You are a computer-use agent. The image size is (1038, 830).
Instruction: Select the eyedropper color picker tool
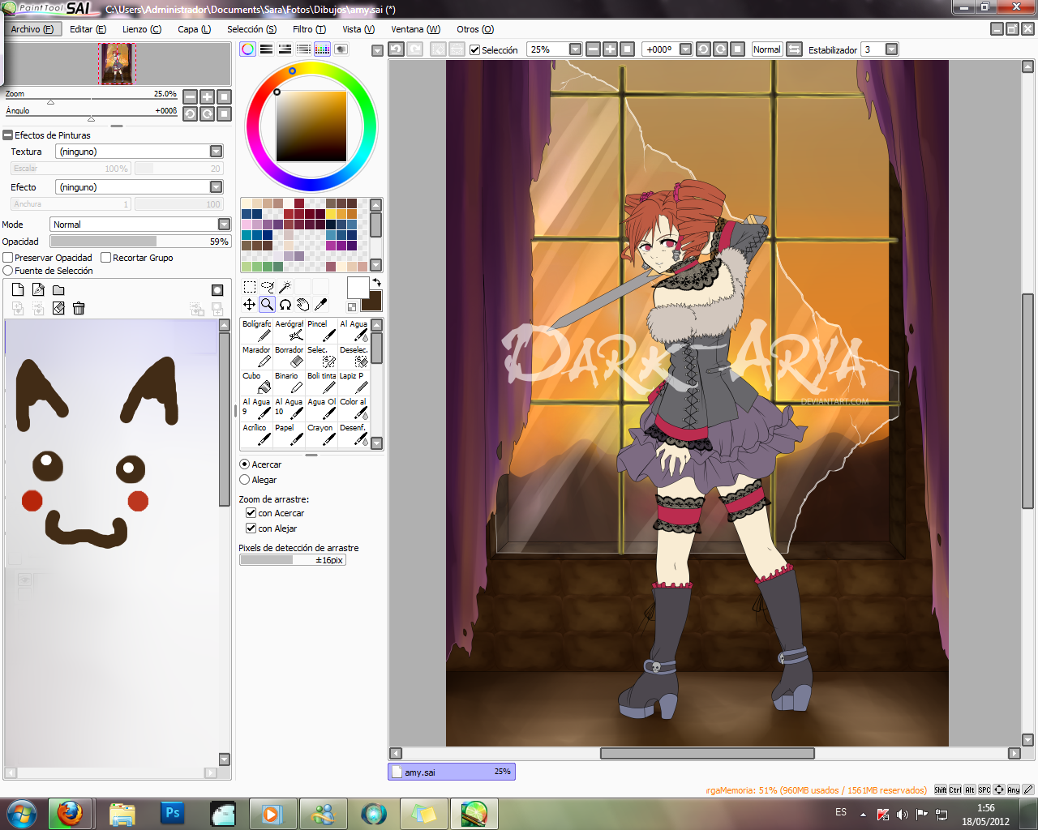tap(320, 305)
